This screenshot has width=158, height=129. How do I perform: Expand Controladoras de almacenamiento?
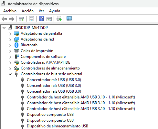10,69
